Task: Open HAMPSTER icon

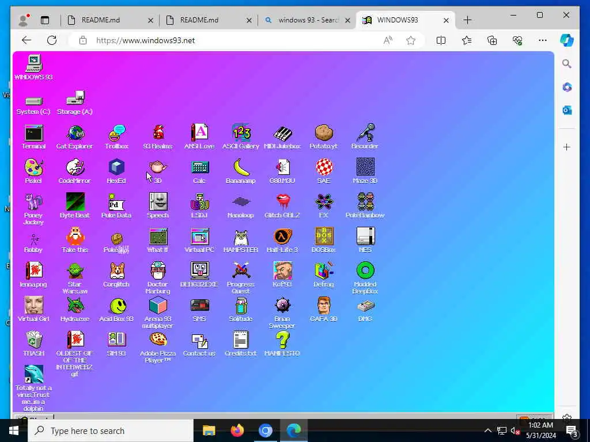Action: pyautogui.click(x=241, y=241)
